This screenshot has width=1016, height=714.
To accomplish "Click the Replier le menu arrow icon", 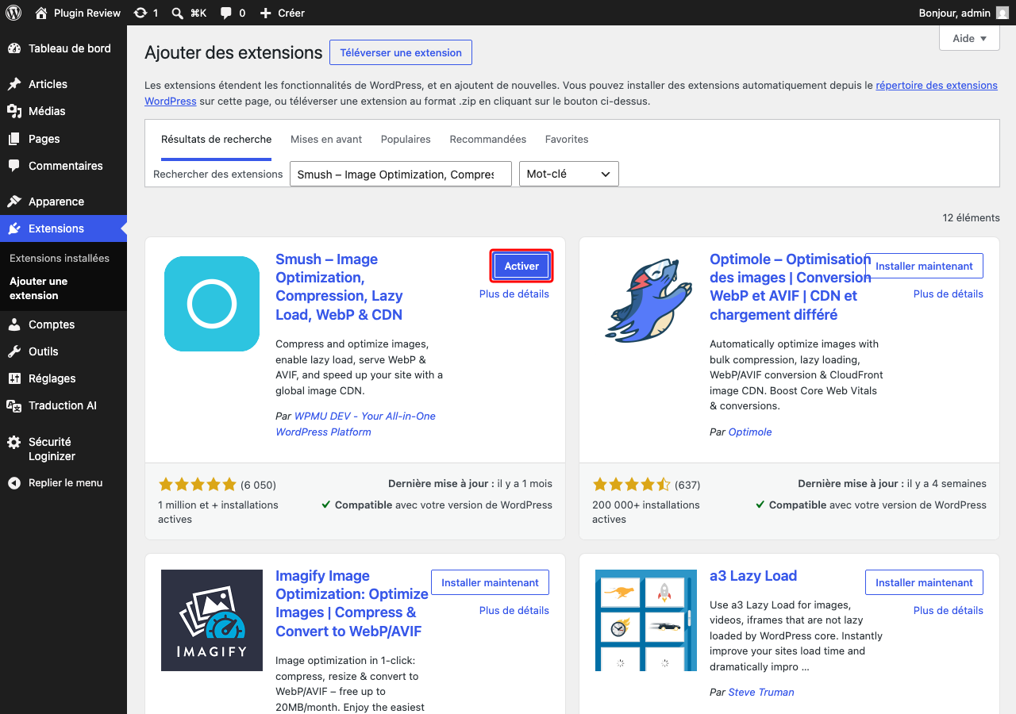I will (14, 483).
